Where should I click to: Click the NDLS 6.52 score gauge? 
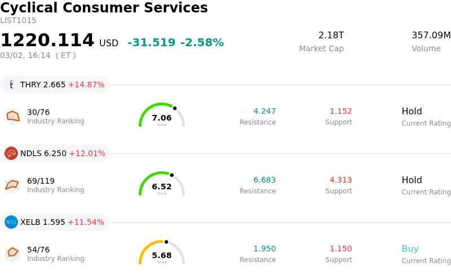tap(162, 185)
